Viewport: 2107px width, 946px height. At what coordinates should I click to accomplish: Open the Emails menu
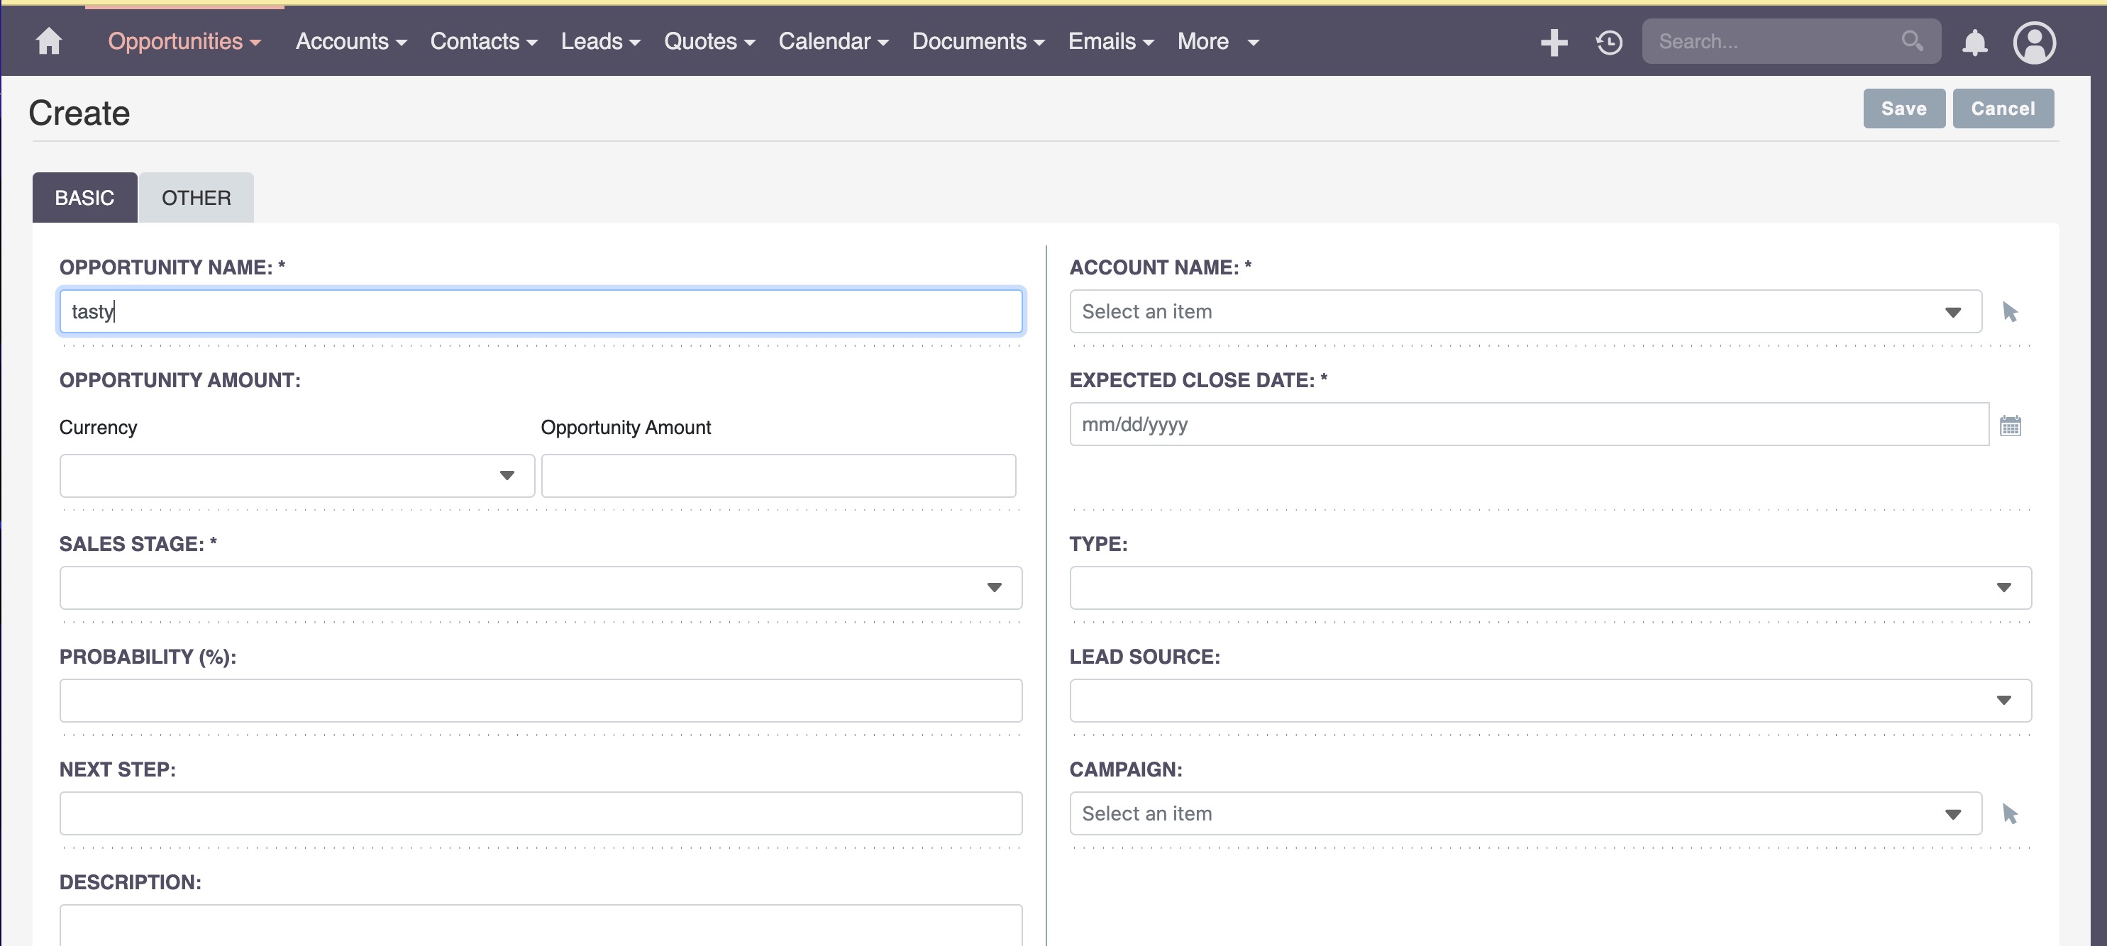coord(1111,41)
